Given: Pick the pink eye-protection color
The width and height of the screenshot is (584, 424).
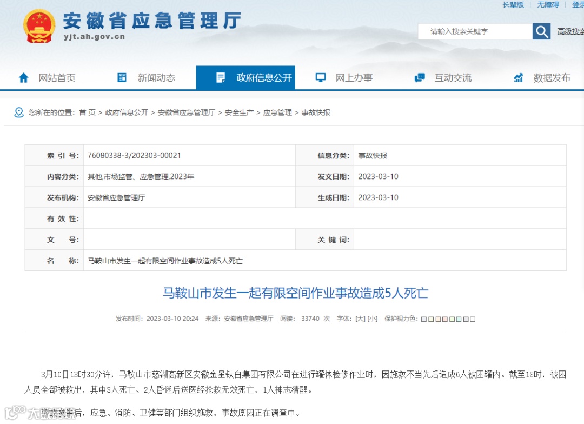Looking at the screenshot, I should [444, 319].
